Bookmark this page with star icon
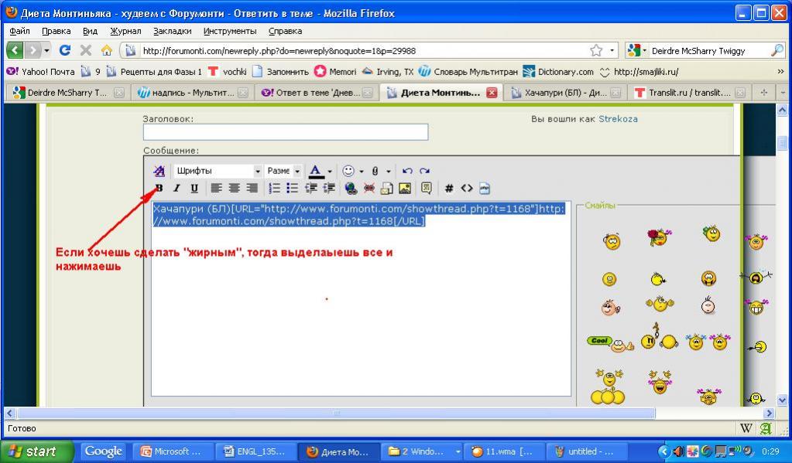Image resolution: width=792 pixels, height=463 pixels. click(x=596, y=50)
